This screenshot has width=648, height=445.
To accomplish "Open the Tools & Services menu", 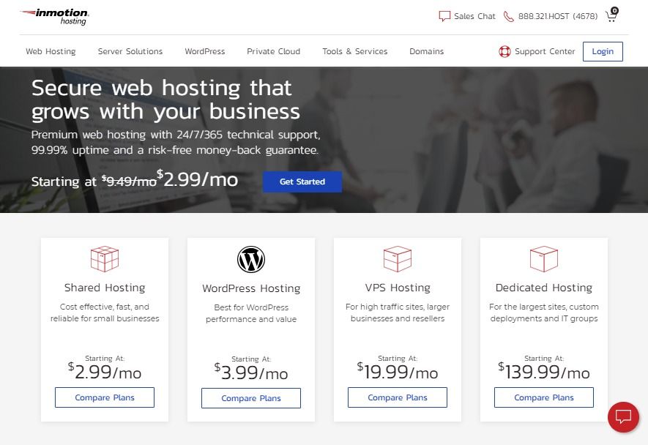I will coord(355,51).
